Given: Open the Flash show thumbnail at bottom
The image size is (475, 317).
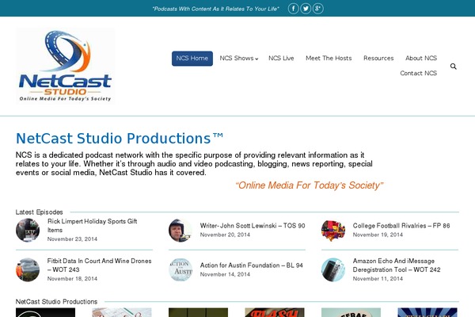Looking at the screenshot, I should point(275,312).
